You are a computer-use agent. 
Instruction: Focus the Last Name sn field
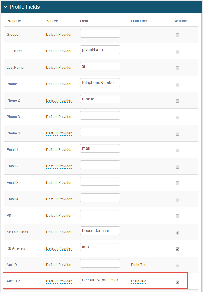100,66
